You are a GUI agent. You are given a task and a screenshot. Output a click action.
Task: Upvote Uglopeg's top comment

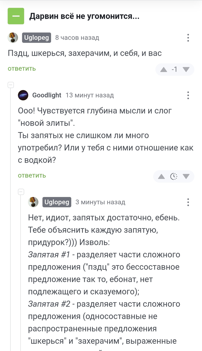(164, 70)
